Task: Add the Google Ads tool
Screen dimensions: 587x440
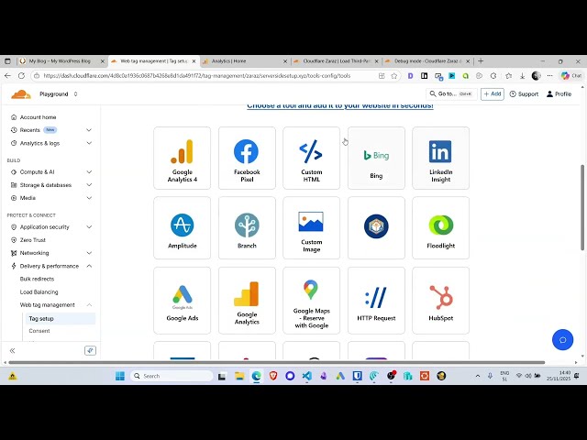Action: (182, 301)
